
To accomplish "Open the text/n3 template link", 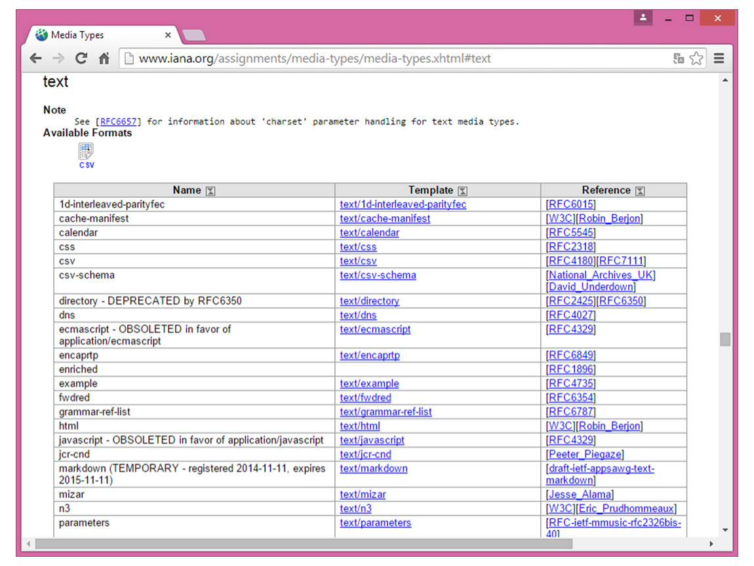I will [355, 508].
